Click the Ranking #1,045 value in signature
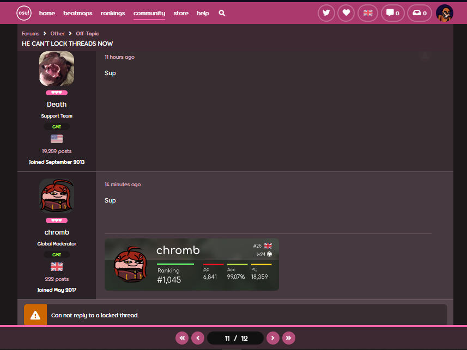 pyautogui.click(x=169, y=280)
